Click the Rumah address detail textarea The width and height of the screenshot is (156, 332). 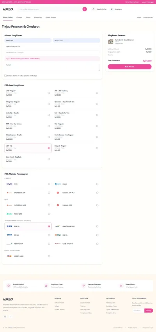52,67
